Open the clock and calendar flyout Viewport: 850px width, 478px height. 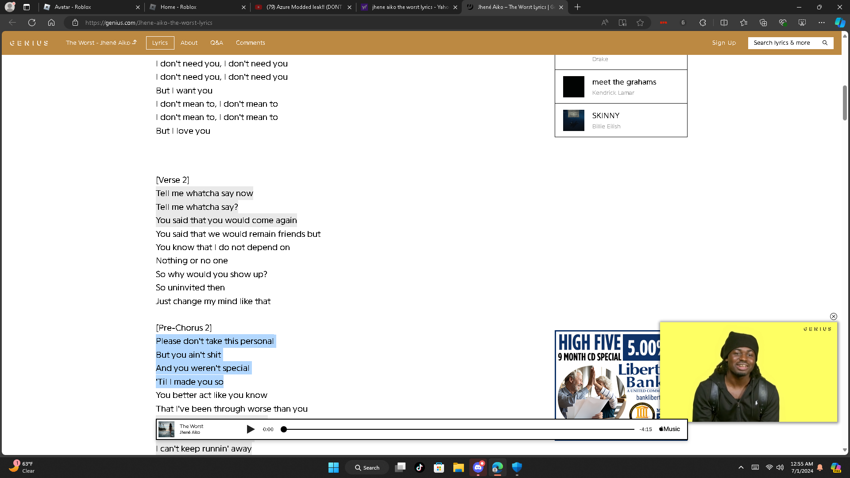802,467
